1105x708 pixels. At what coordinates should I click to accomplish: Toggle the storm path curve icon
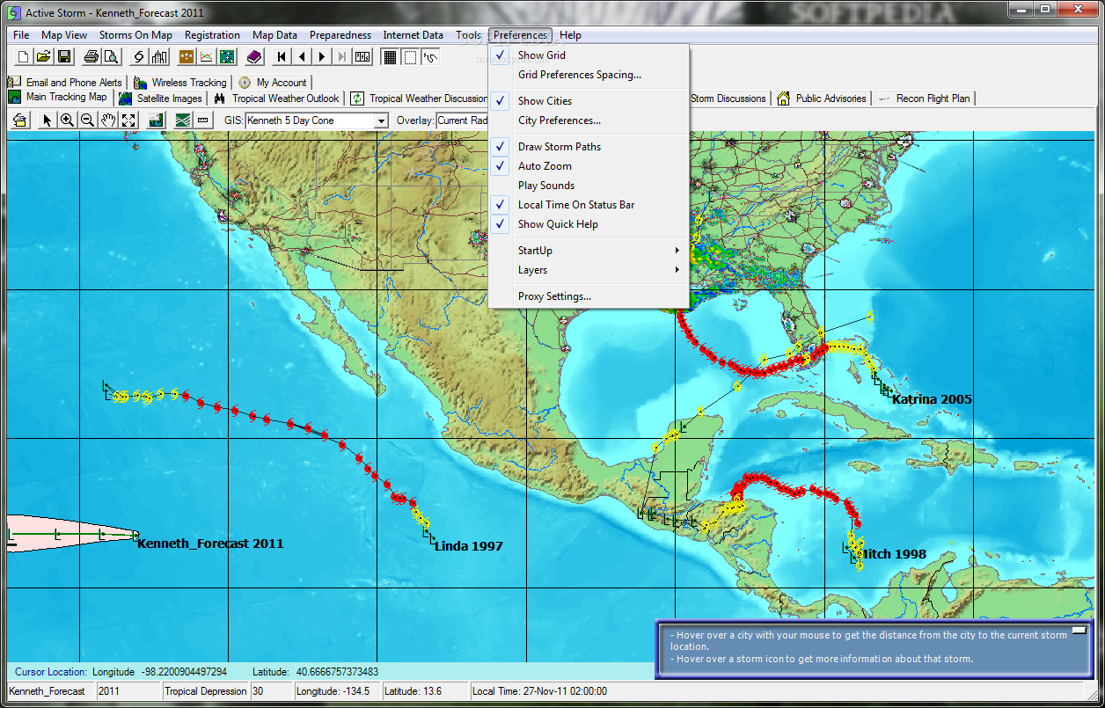coord(430,57)
